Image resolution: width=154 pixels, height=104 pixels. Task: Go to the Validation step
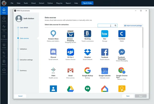23,49
